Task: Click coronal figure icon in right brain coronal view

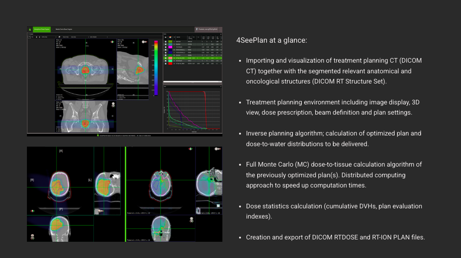Action: 191,219
